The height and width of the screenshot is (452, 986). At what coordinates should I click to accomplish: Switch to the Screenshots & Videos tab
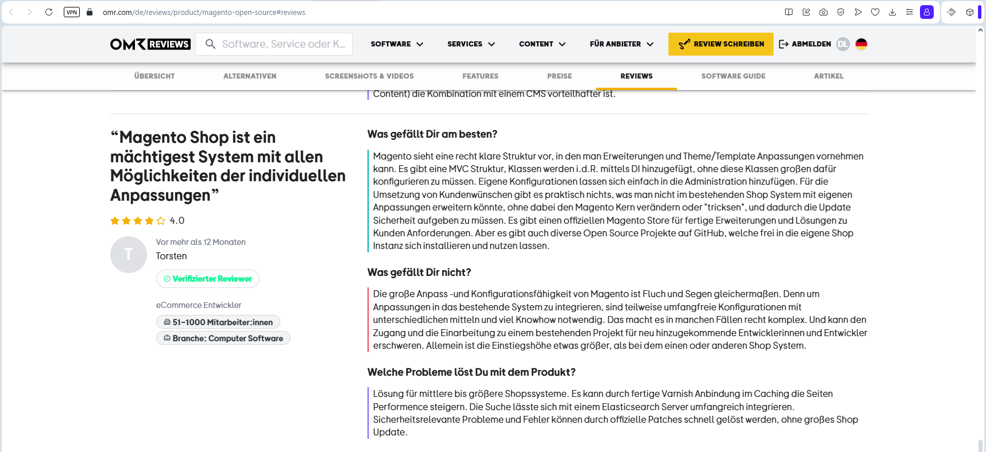369,76
